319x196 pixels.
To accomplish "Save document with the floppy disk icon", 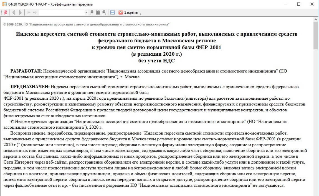I will 113,12.
